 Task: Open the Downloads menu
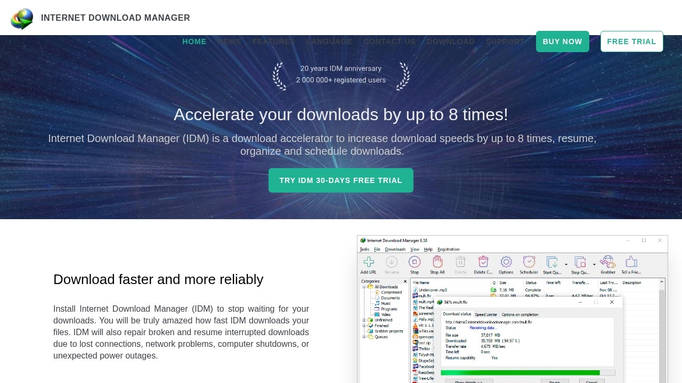coord(395,249)
